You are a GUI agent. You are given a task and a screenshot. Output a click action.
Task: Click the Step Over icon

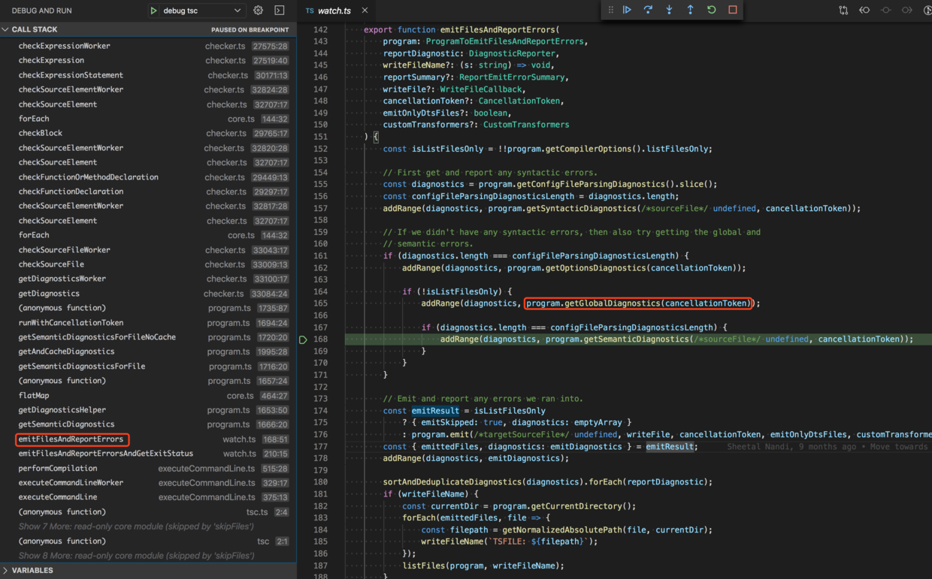point(648,10)
